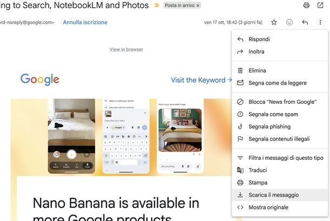Mark message with Segna come da leggere
The height and width of the screenshot is (221, 330).
click(x=280, y=83)
